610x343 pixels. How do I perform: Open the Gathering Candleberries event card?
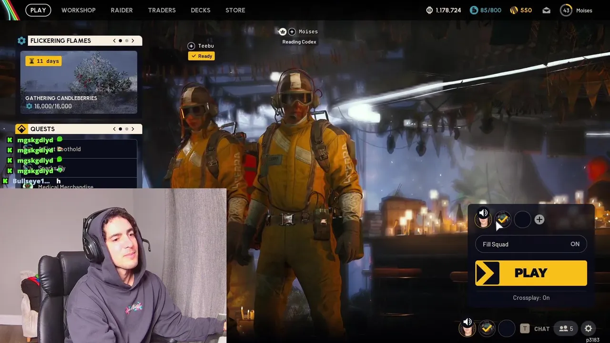click(79, 82)
